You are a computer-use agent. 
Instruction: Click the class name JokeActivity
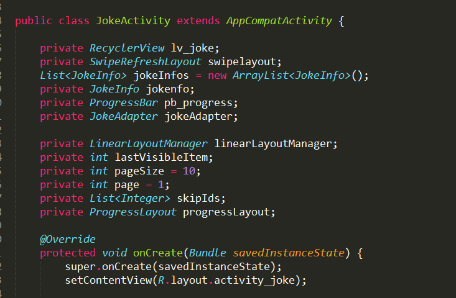(x=133, y=21)
